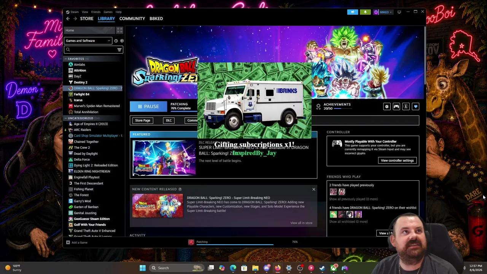Switch to Firefox on taskbar

(x=278, y=268)
